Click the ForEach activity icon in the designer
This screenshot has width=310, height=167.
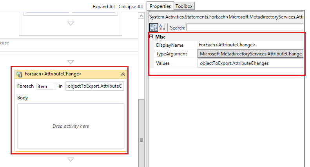point(19,74)
